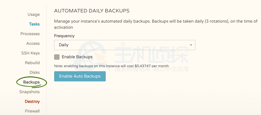Screen dimensions: 261x115
Task: Click the Frequency dropdown arrow
Action: point(191,45)
